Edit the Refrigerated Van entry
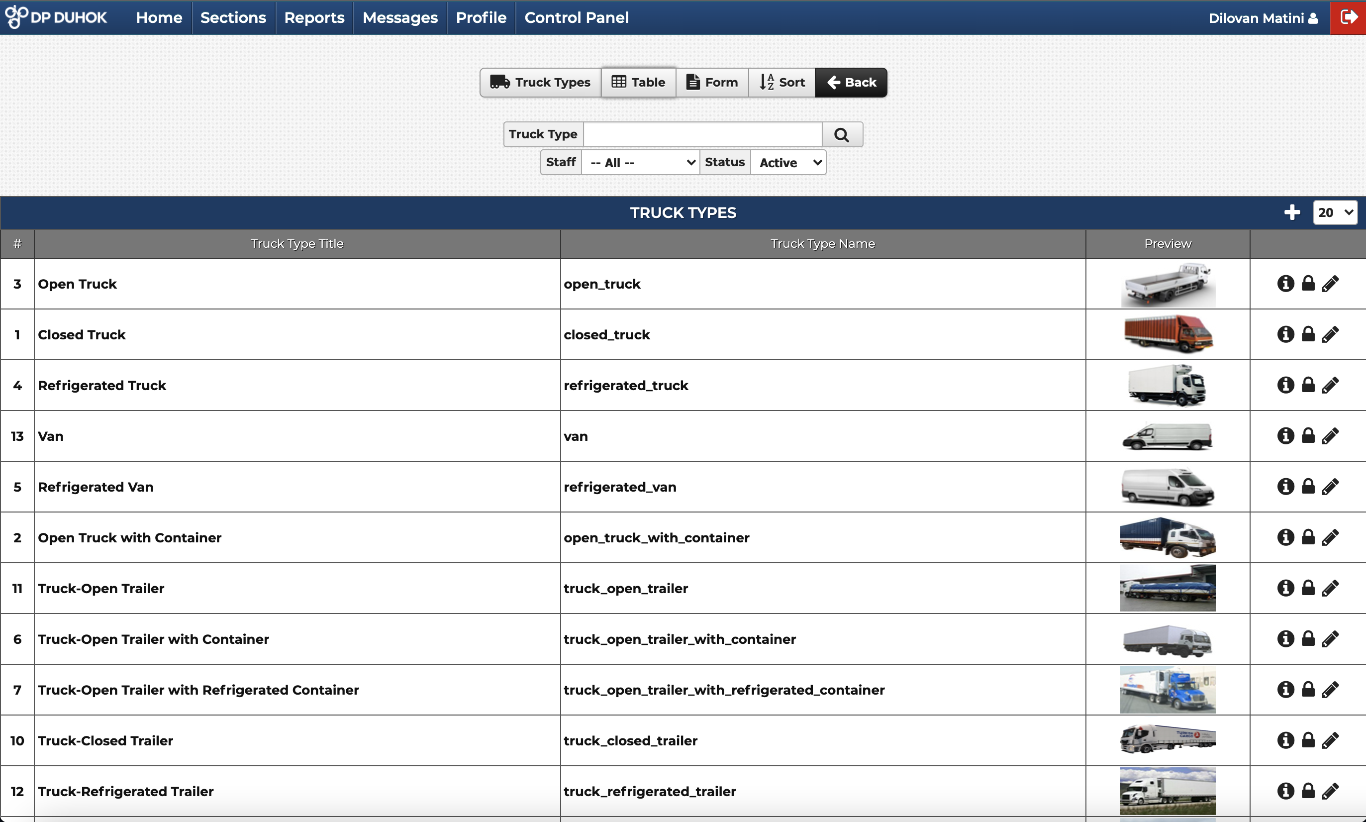 pyautogui.click(x=1330, y=486)
